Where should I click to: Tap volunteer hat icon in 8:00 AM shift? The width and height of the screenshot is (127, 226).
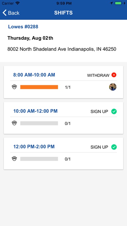tap(14, 87)
